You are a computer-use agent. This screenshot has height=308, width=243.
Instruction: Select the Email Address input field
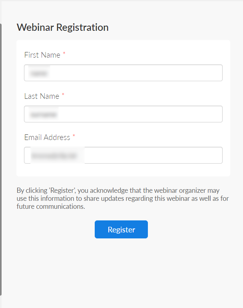(123, 155)
